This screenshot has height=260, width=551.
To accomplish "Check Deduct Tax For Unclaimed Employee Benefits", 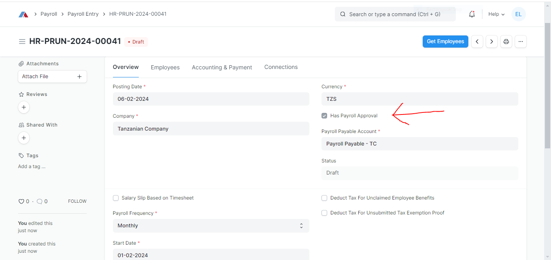I will pyautogui.click(x=324, y=198).
